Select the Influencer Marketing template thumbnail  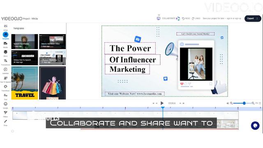(53, 58)
